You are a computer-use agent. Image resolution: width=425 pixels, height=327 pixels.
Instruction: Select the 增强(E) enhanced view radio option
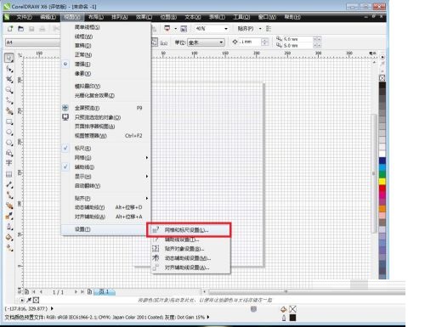coord(82,65)
